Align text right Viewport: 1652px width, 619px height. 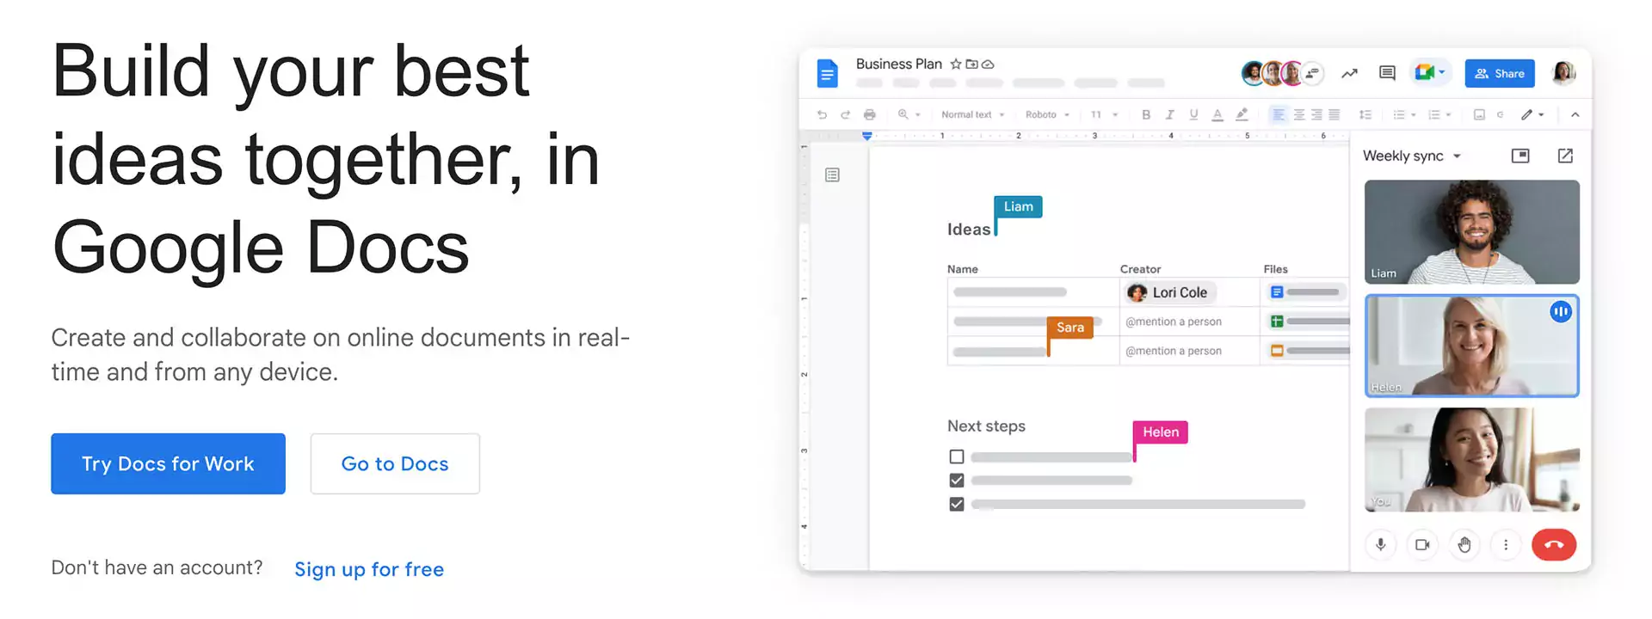point(1316,114)
